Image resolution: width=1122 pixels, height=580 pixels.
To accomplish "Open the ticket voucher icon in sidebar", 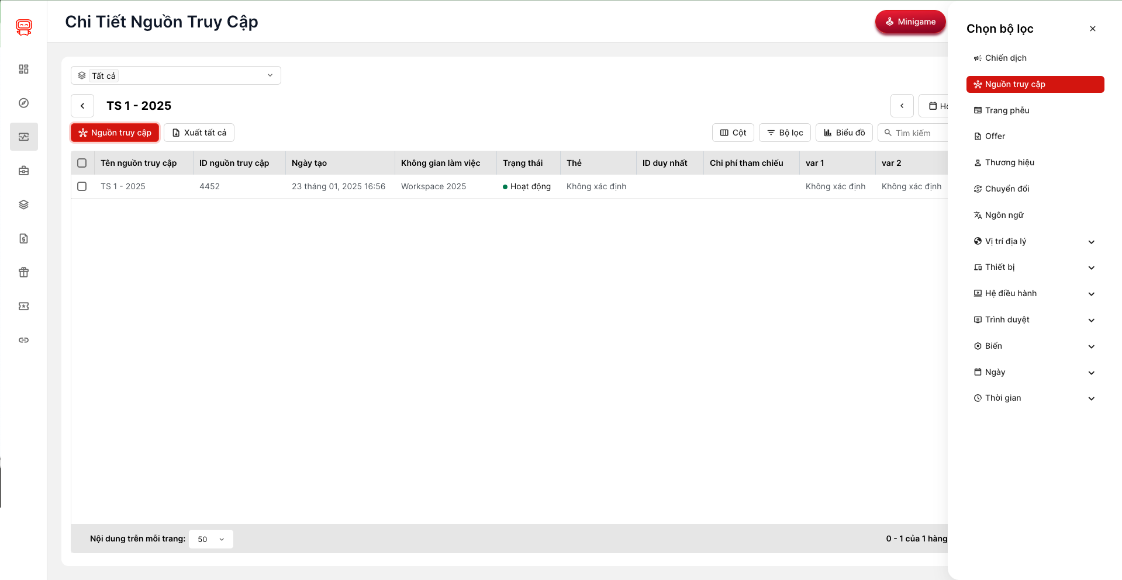I will coord(23,306).
